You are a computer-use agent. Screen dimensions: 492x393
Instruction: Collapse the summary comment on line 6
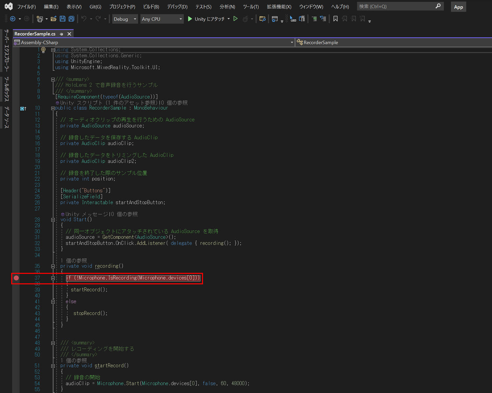point(53,80)
